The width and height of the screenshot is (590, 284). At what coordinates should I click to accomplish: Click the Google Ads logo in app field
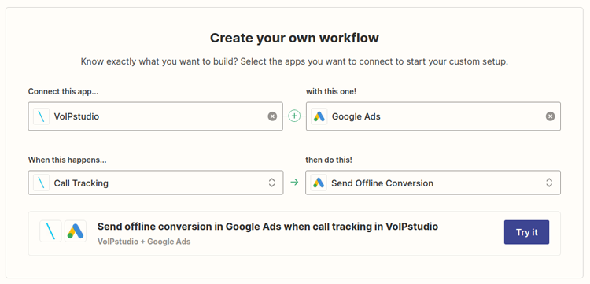319,116
